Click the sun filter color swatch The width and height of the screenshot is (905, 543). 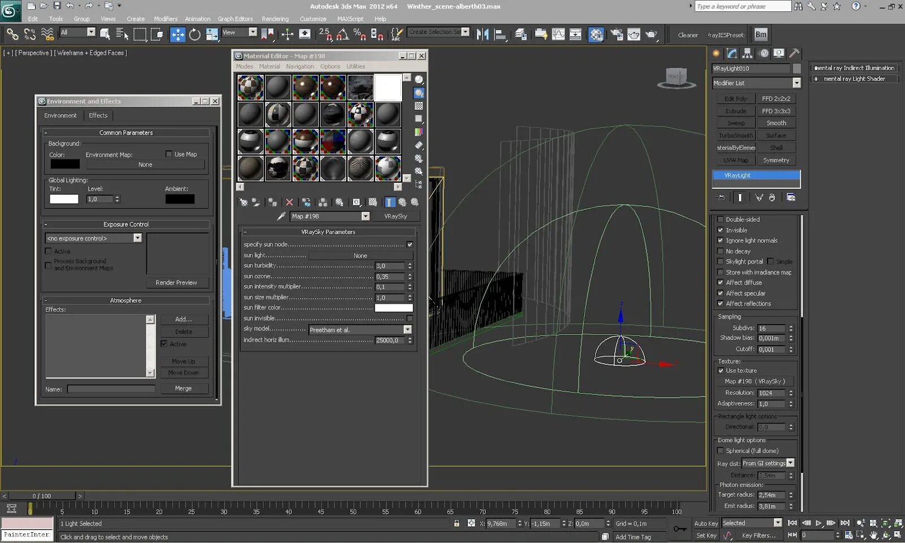[x=394, y=308]
